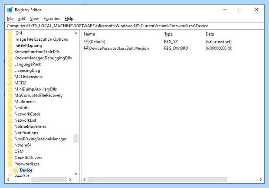The height and width of the screenshot is (188, 269).
Task: Click the values pane scroll right arrow
Action: 261,180
